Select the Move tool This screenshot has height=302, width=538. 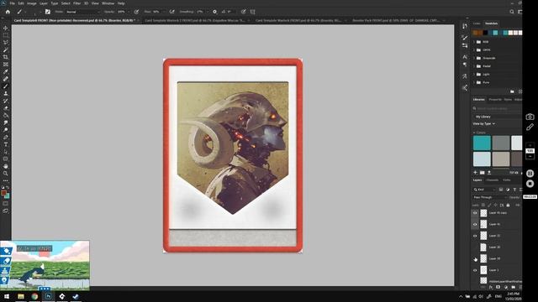(x=6, y=28)
